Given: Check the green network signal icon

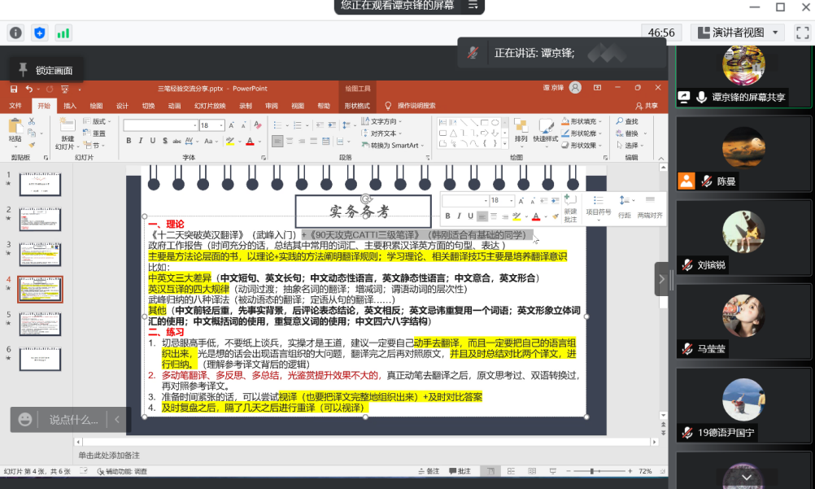Looking at the screenshot, I should point(63,33).
